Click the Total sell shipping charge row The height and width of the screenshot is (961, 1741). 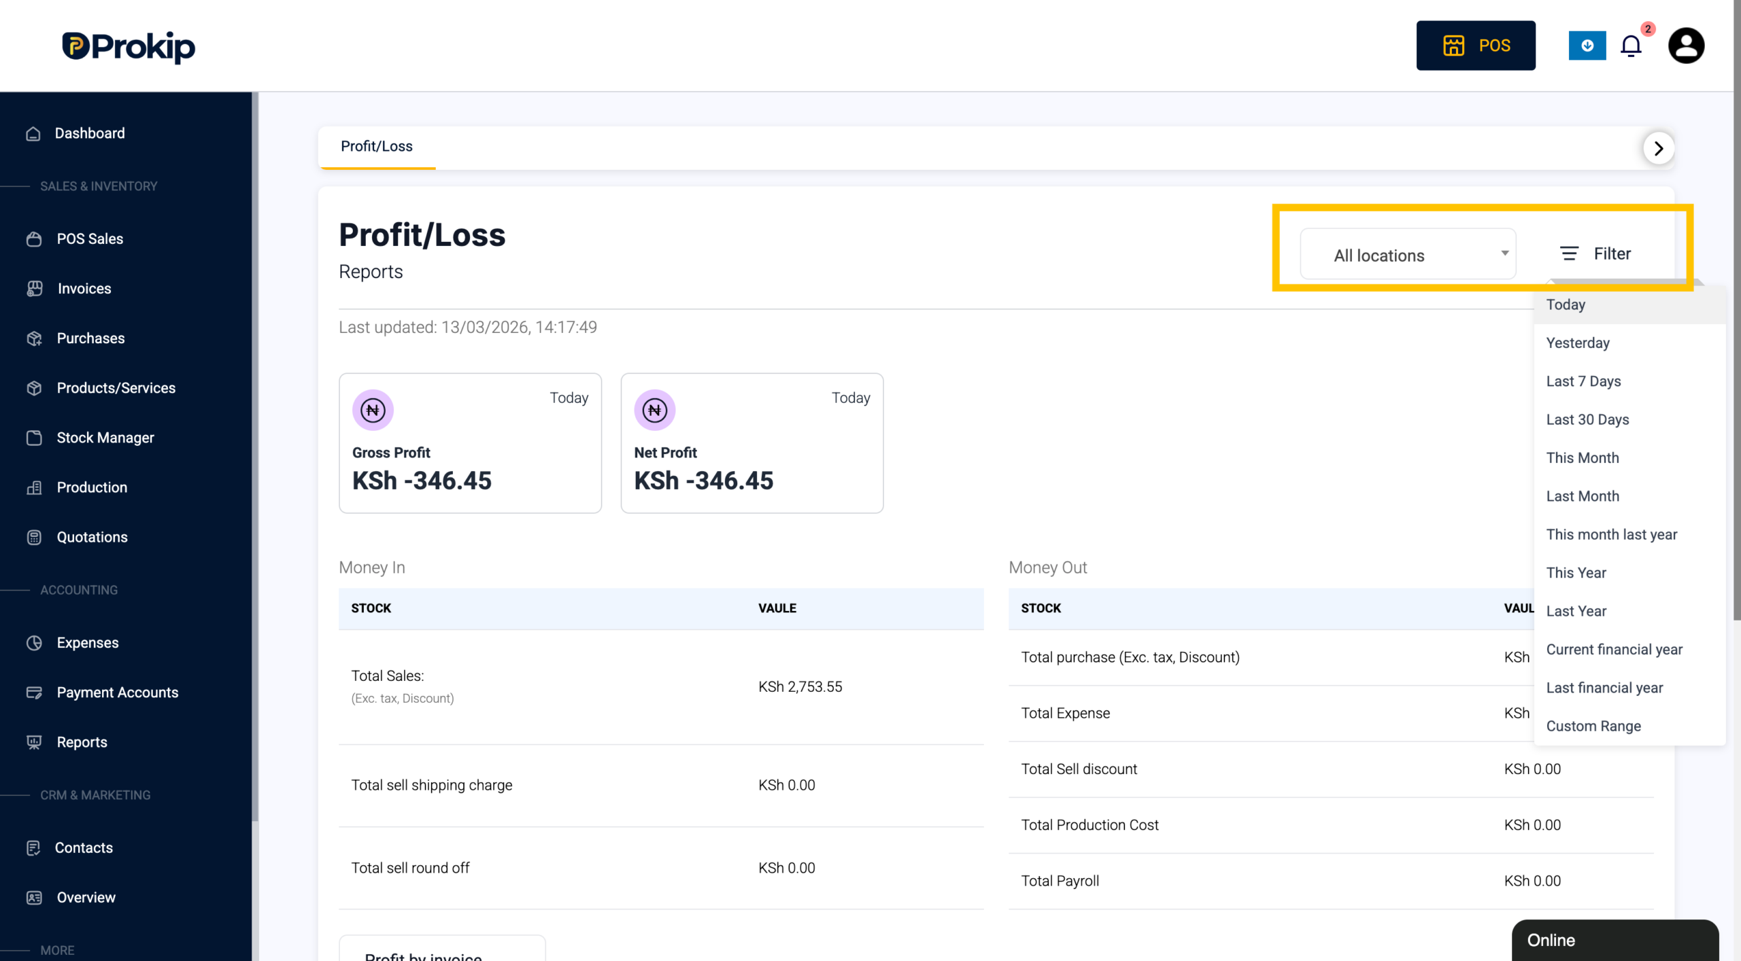pyautogui.click(x=661, y=786)
